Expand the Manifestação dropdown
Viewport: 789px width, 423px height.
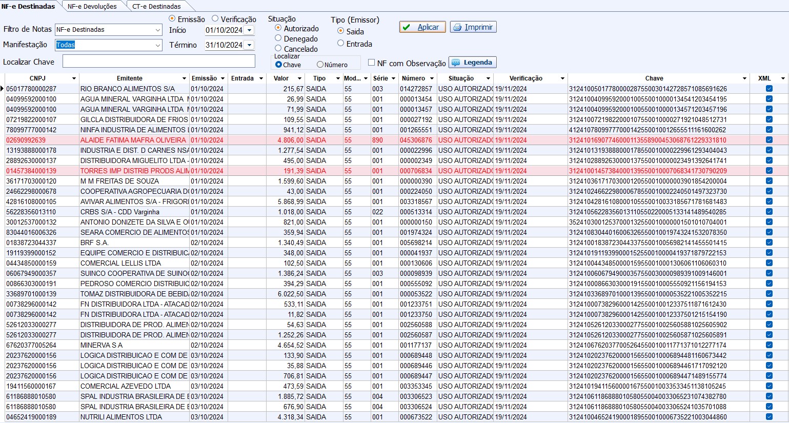tap(157, 45)
